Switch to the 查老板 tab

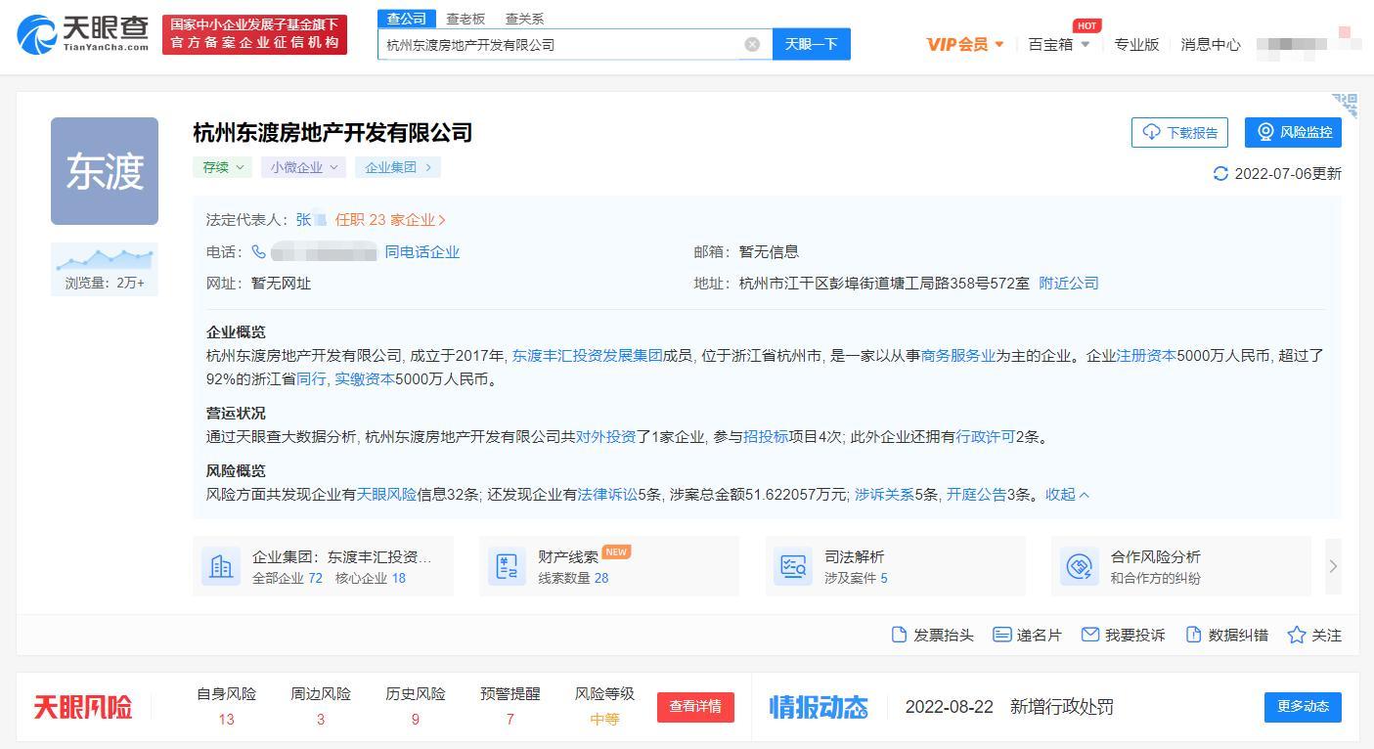point(465,19)
